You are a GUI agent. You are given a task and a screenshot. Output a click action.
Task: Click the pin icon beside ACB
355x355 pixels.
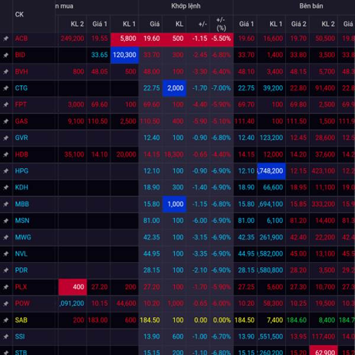tap(6, 38)
